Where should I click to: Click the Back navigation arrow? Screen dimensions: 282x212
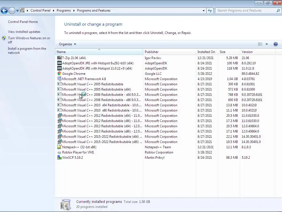4,11
